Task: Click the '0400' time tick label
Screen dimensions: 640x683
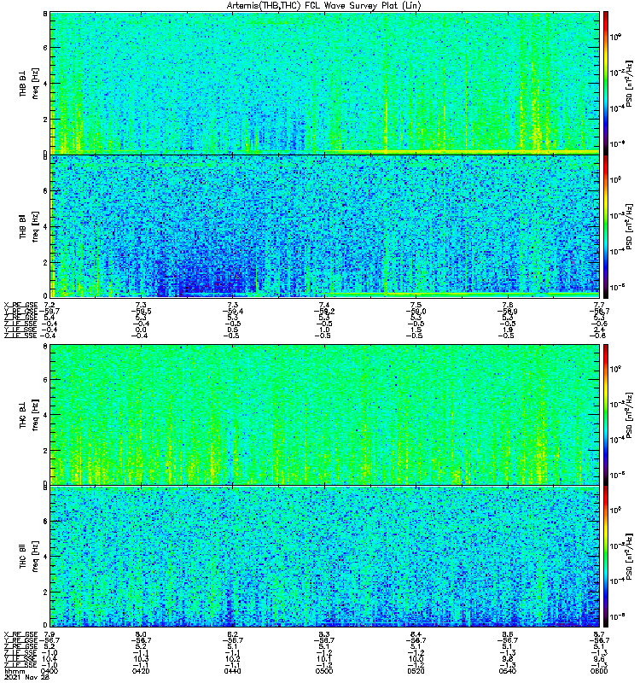Action: [x=49, y=671]
